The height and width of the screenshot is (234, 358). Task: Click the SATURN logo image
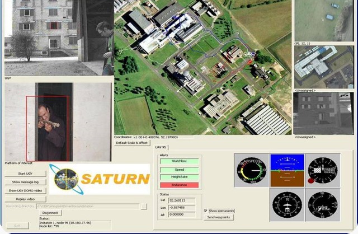tap(99, 179)
